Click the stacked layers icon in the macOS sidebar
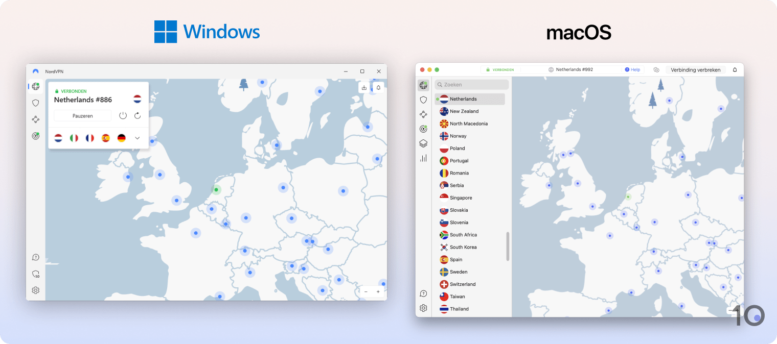This screenshot has width=777, height=344. 423,143
